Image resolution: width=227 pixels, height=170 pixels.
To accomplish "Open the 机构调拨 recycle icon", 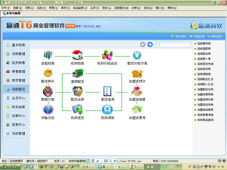I will point(107,110).
